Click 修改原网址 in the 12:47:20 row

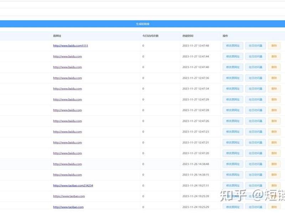[233, 153]
